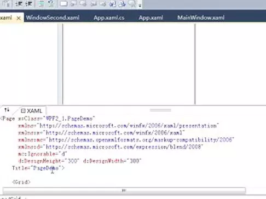The image size is (266, 199).
Task: Switch to the MainWindow.xaml tab
Action: pyautogui.click(x=201, y=17)
